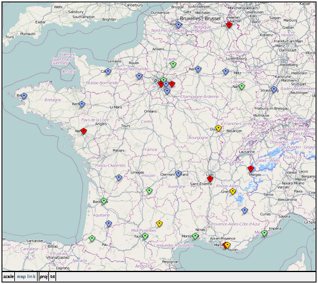Select the green marker at Nancy
Screen dimensions: 318x284
pos(242,87)
